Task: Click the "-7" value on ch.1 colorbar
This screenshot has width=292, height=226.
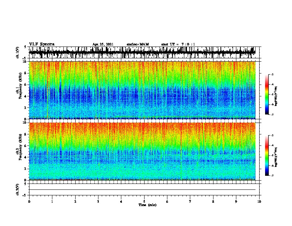Action: (x=272, y=114)
